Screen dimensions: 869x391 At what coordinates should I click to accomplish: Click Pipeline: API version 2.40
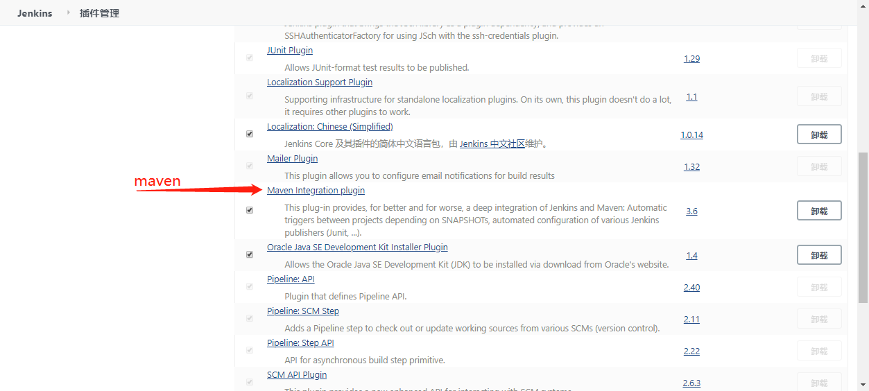tap(691, 288)
